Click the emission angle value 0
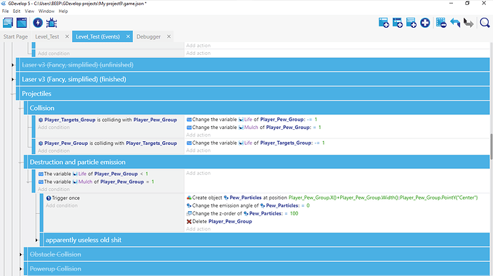This screenshot has height=276, width=493. (308, 205)
